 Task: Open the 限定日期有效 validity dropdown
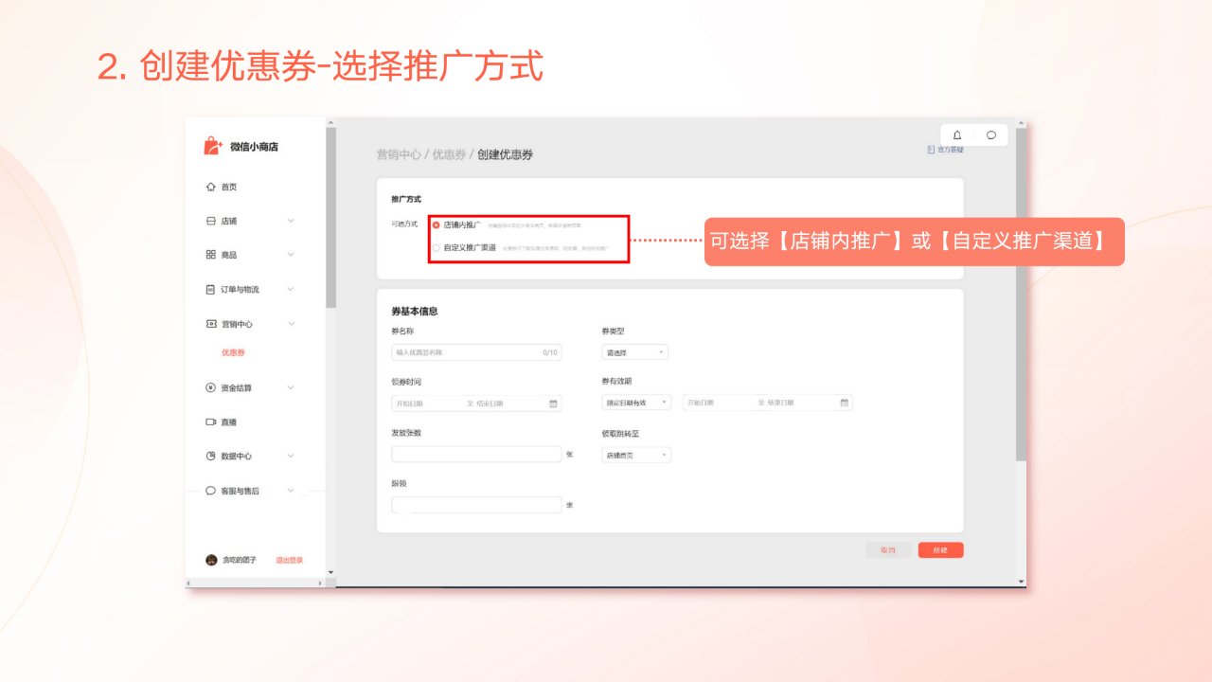click(x=636, y=403)
